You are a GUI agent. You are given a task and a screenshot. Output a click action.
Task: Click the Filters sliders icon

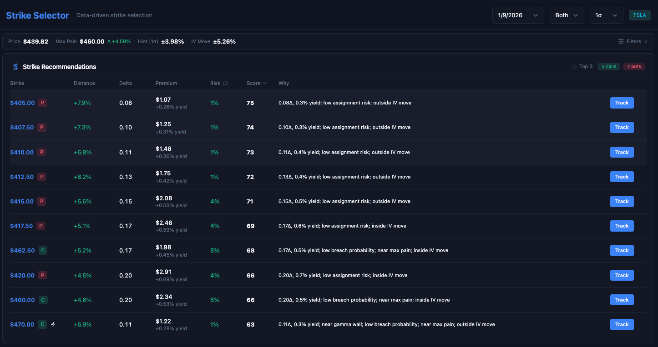pyautogui.click(x=621, y=41)
